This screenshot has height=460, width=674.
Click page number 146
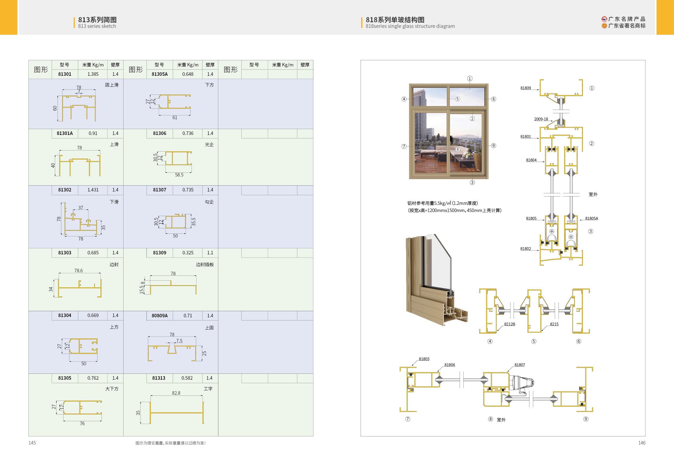click(x=642, y=443)
